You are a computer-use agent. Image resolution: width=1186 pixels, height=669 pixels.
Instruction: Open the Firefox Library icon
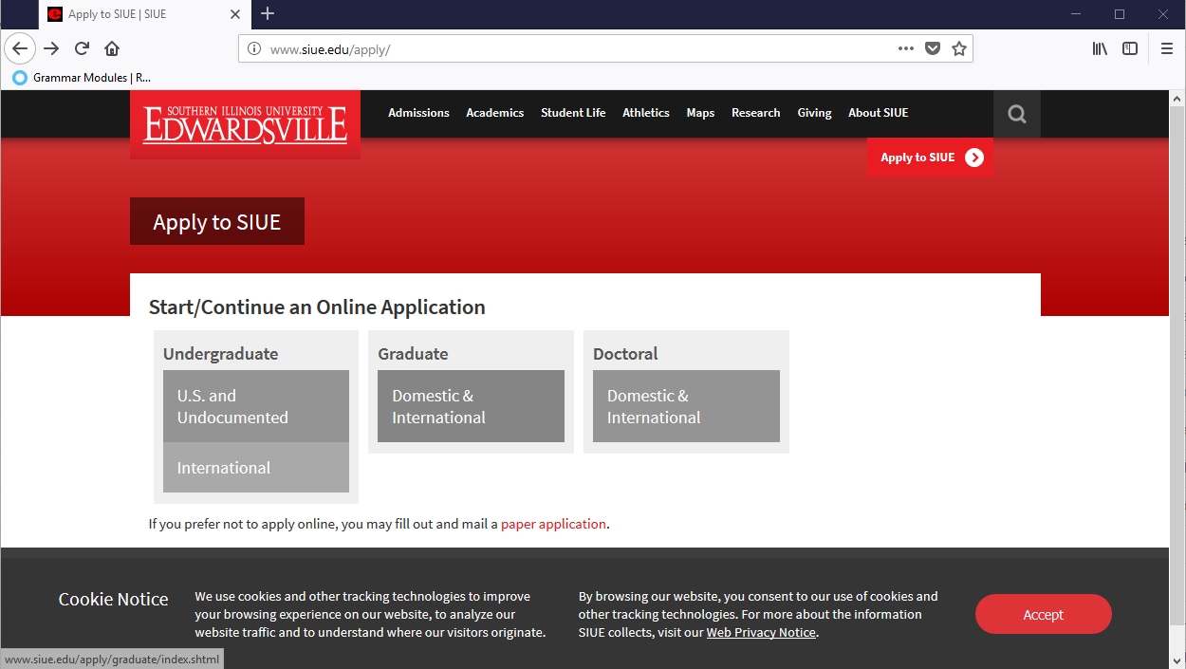tap(1100, 48)
